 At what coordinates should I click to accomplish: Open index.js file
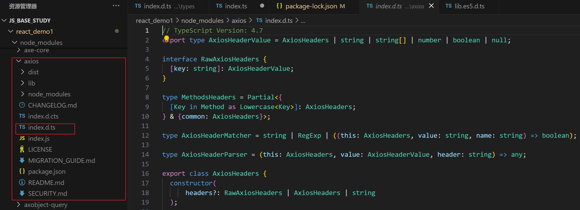[x=39, y=138]
